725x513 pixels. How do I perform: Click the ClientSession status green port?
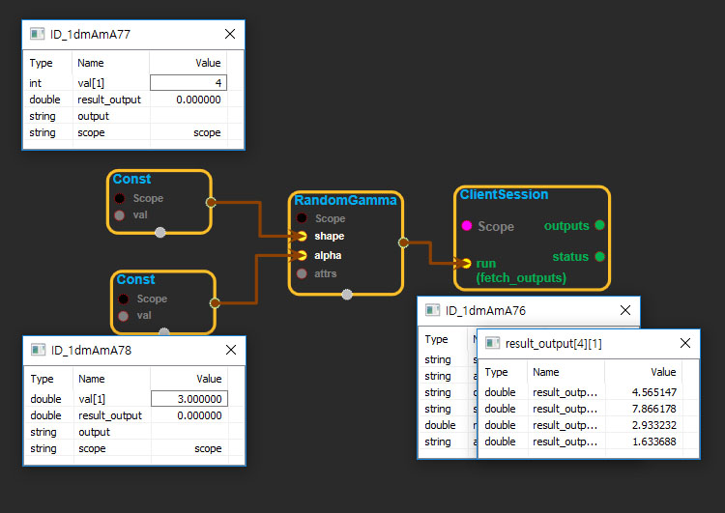[x=599, y=257]
